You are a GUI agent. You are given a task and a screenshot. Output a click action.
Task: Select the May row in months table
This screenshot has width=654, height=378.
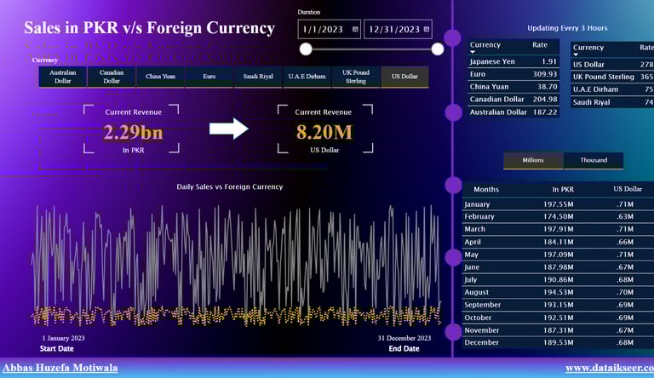click(x=558, y=255)
